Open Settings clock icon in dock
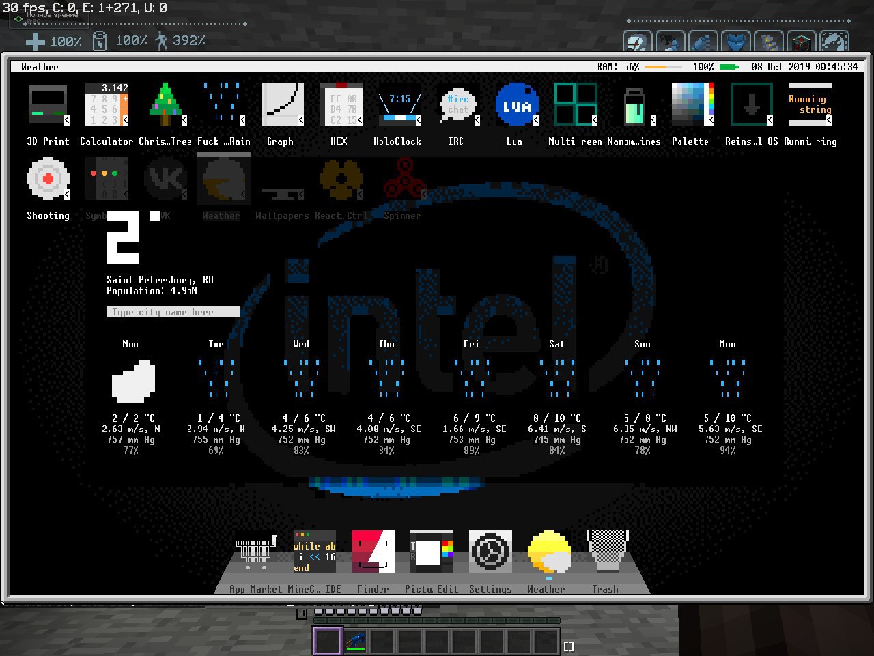This screenshot has width=874, height=656. (x=491, y=552)
